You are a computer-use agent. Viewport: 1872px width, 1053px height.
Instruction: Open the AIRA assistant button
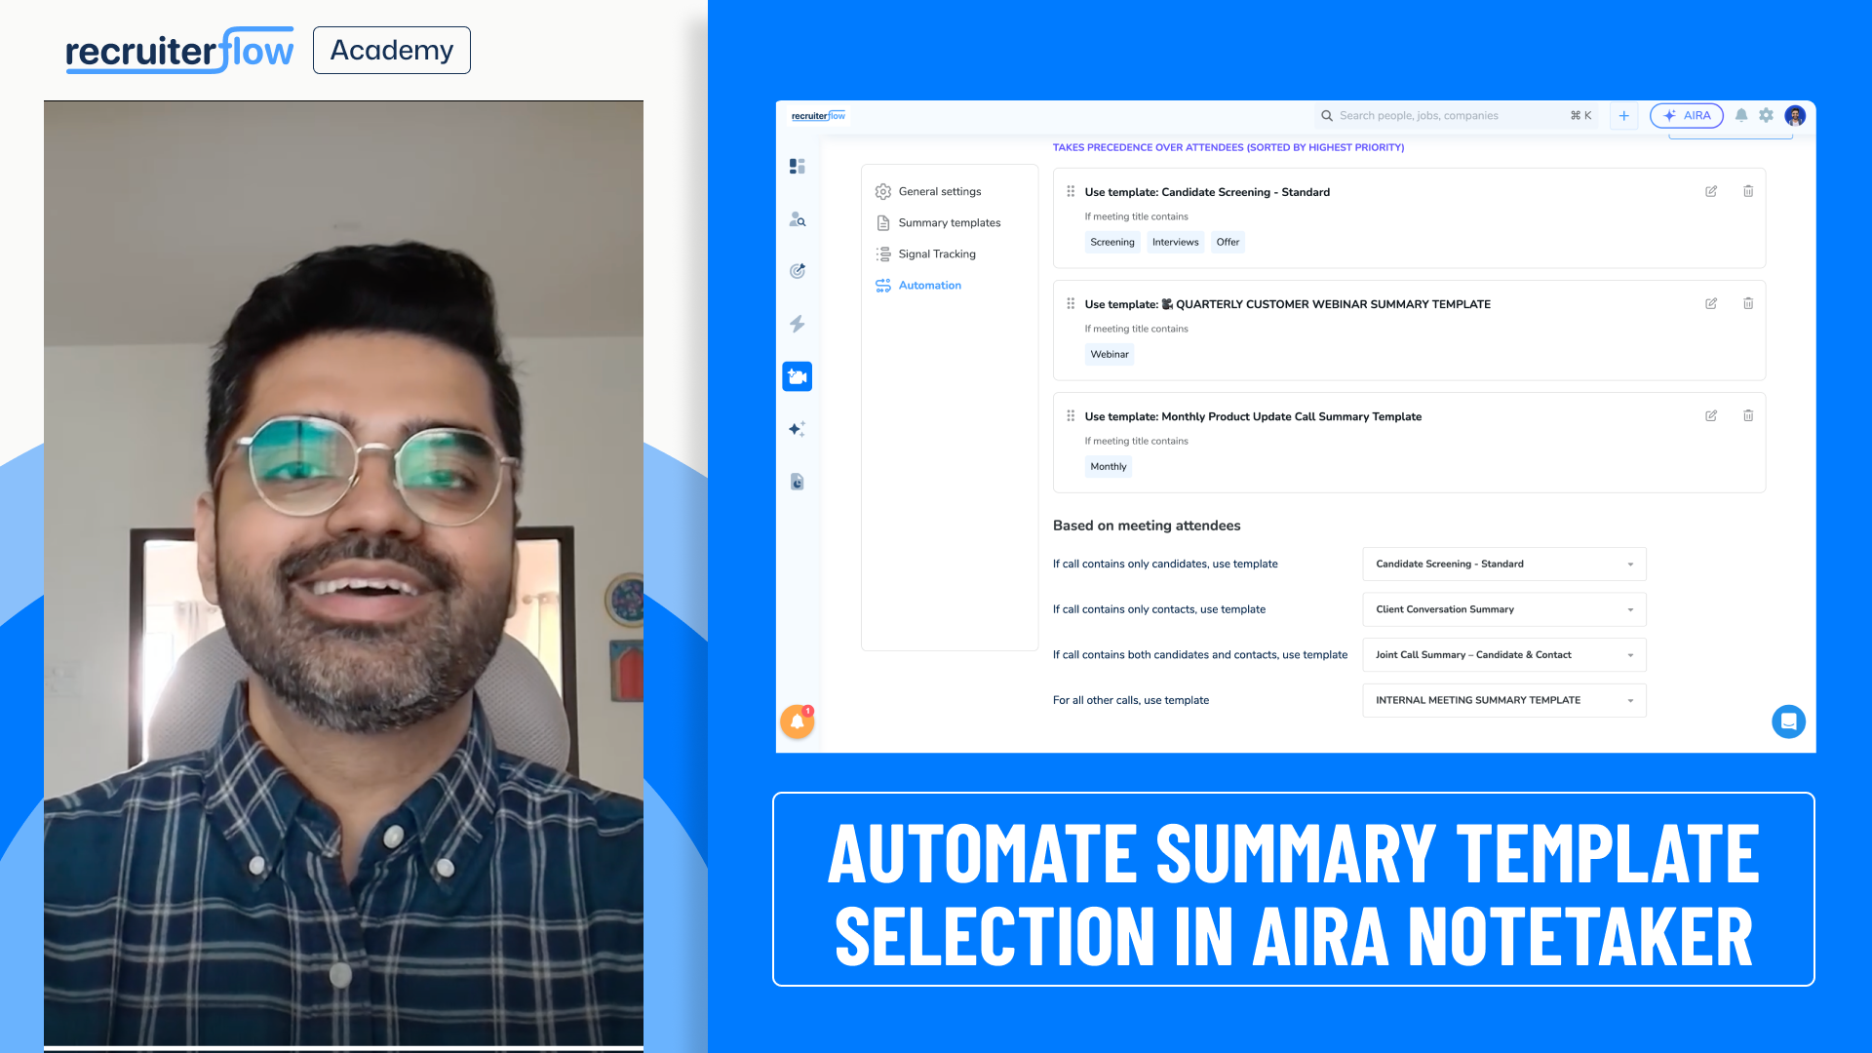1686,115
